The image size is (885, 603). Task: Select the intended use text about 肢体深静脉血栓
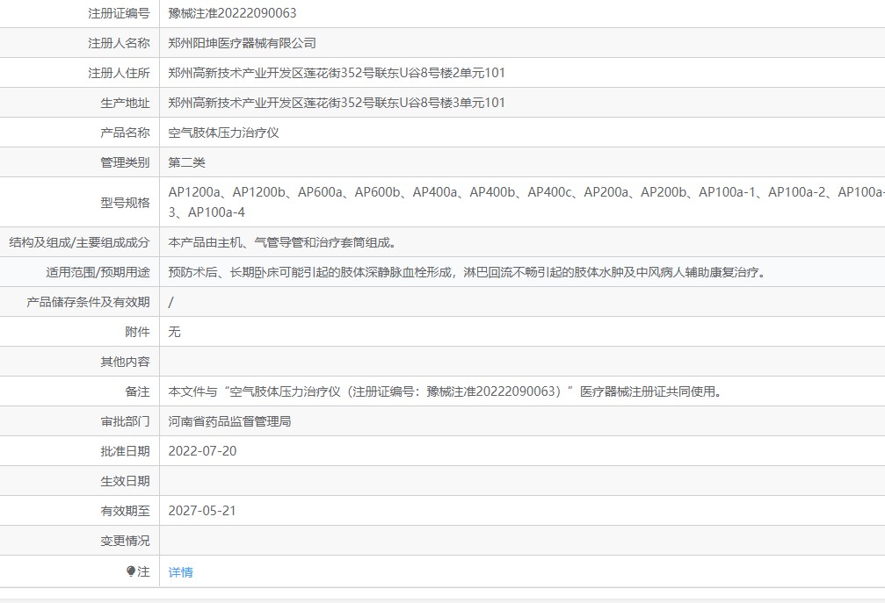468,272
